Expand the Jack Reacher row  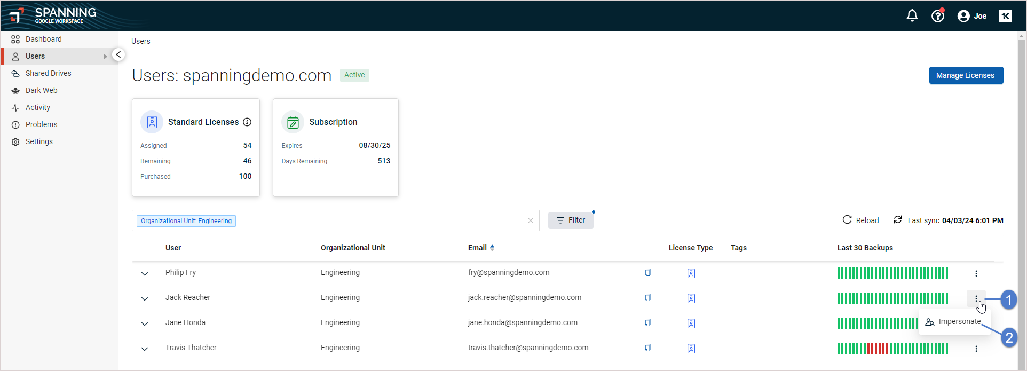tap(145, 299)
